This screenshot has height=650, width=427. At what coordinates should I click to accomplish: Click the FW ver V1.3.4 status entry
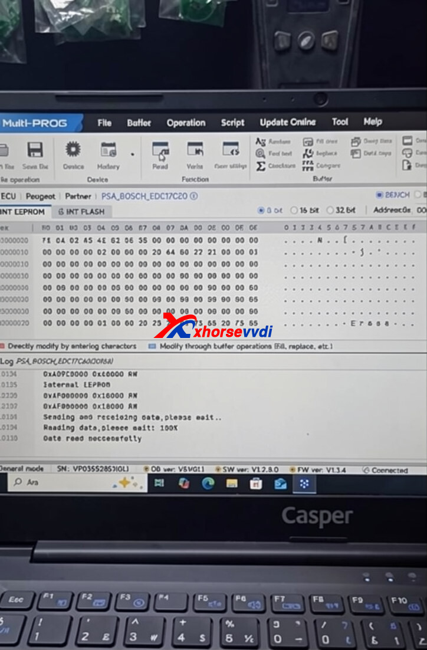point(317,470)
